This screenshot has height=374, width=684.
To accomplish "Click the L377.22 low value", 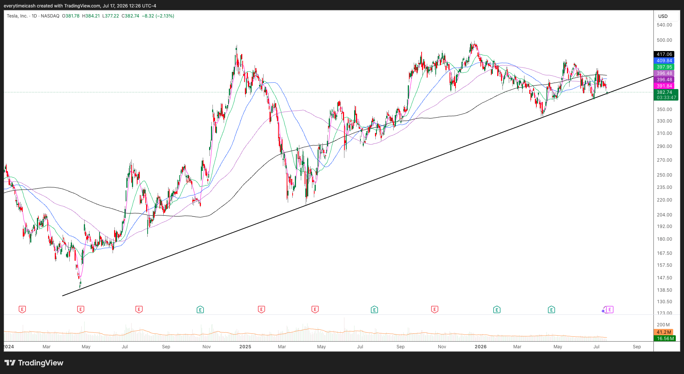I will [111, 16].
